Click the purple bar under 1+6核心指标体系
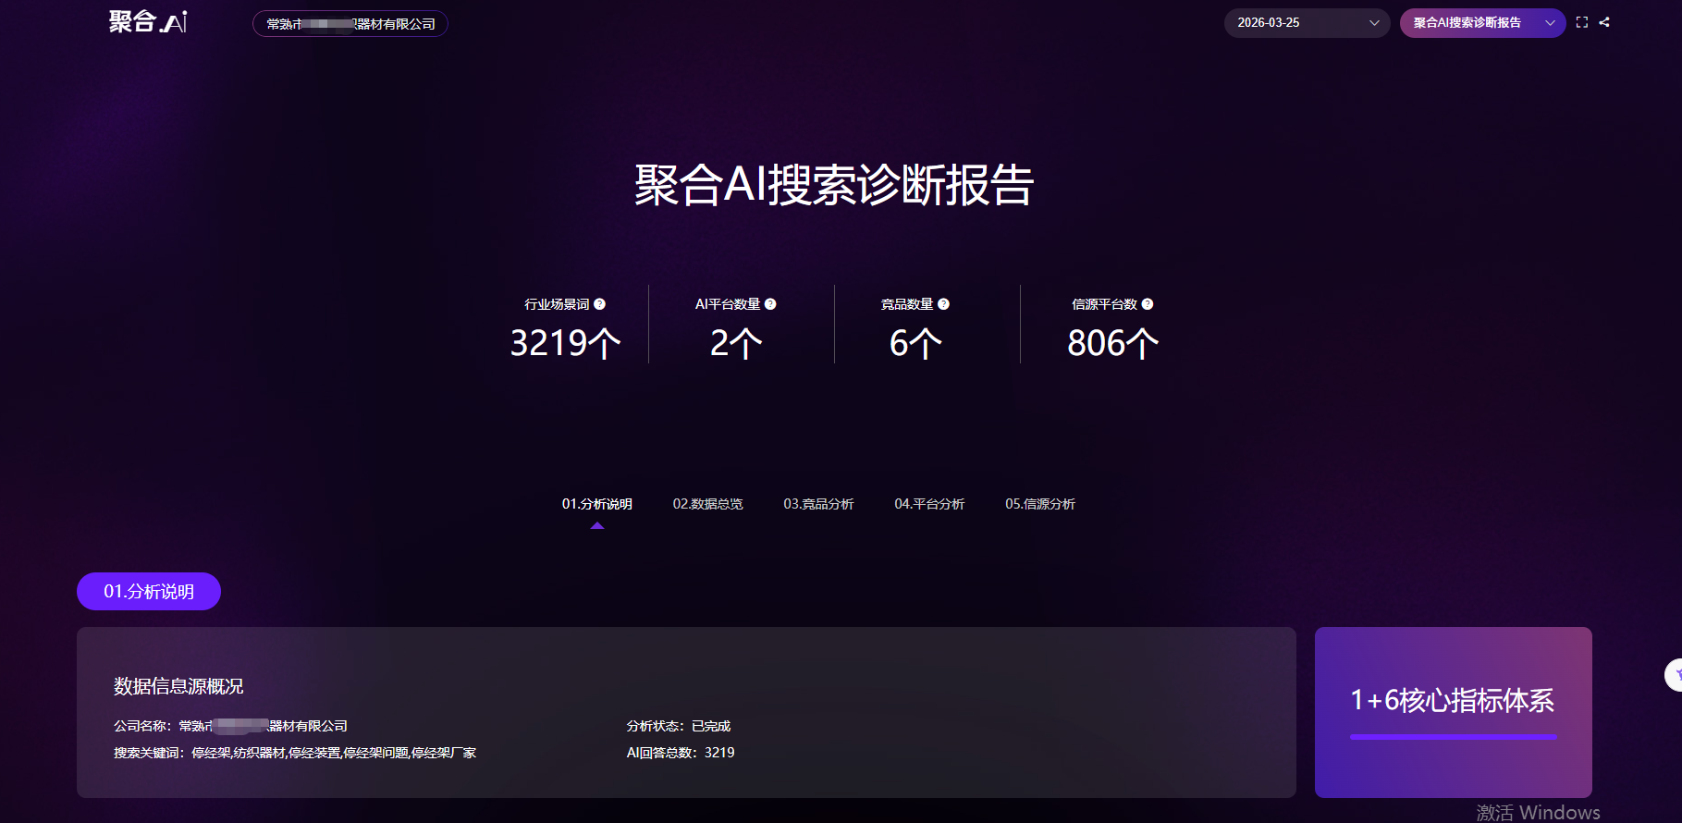 1453,737
